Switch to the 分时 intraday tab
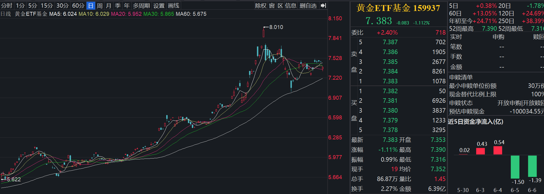The width and height of the screenshot is (544, 194). [x=7, y=6]
